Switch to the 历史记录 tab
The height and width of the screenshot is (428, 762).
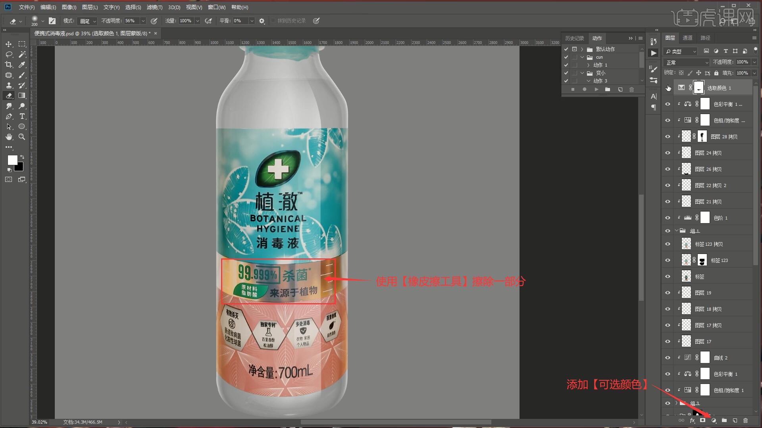(574, 38)
